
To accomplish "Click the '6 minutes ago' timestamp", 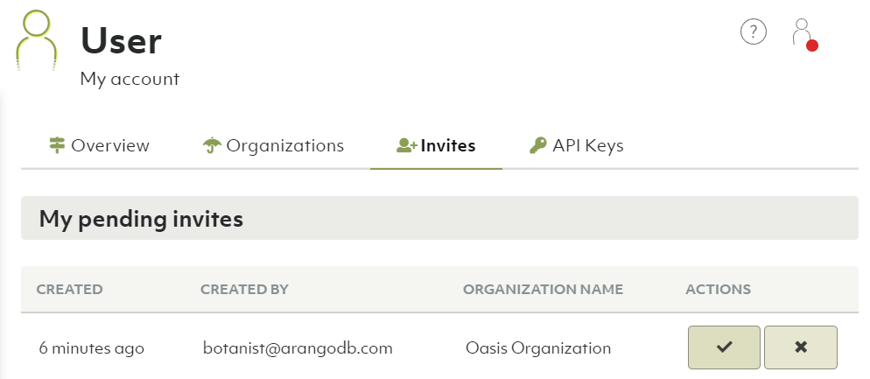I will pyautogui.click(x=92, y=347).
